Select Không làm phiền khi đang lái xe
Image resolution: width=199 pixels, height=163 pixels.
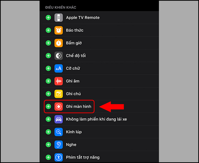97,119
